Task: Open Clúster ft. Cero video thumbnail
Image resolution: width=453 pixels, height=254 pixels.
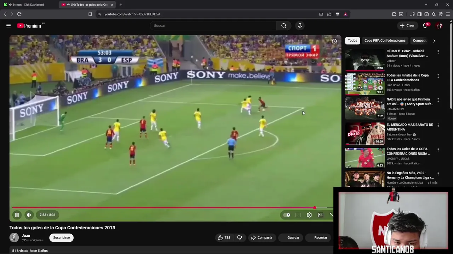Action: pyautogui.click(x=365, y=60)
